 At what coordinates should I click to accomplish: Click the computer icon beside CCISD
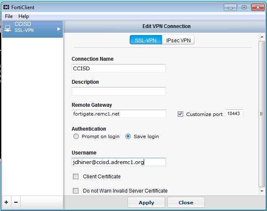(x=8, y=28)
